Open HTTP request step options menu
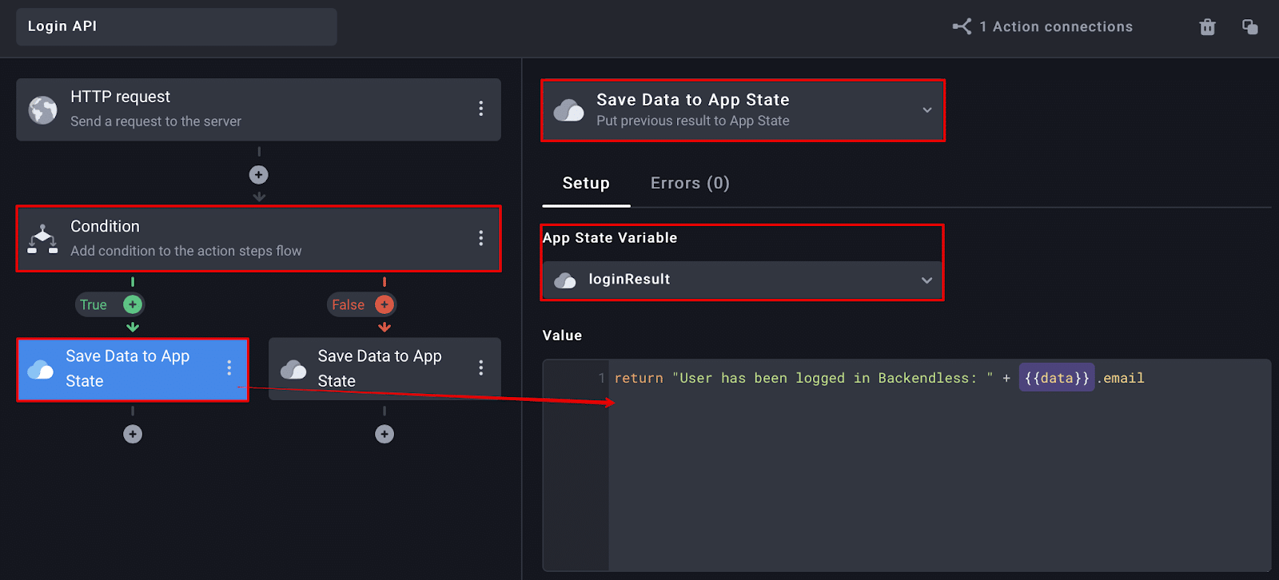Image resolution: width=1279 pixels, height=580 pixels. pyautogui.click(x=480, y=109)
